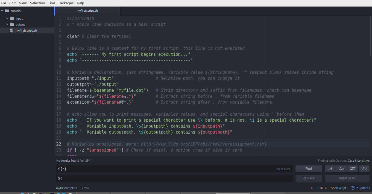Toggle the whole-word search option
372x194 pixels.
click(364, 169)
